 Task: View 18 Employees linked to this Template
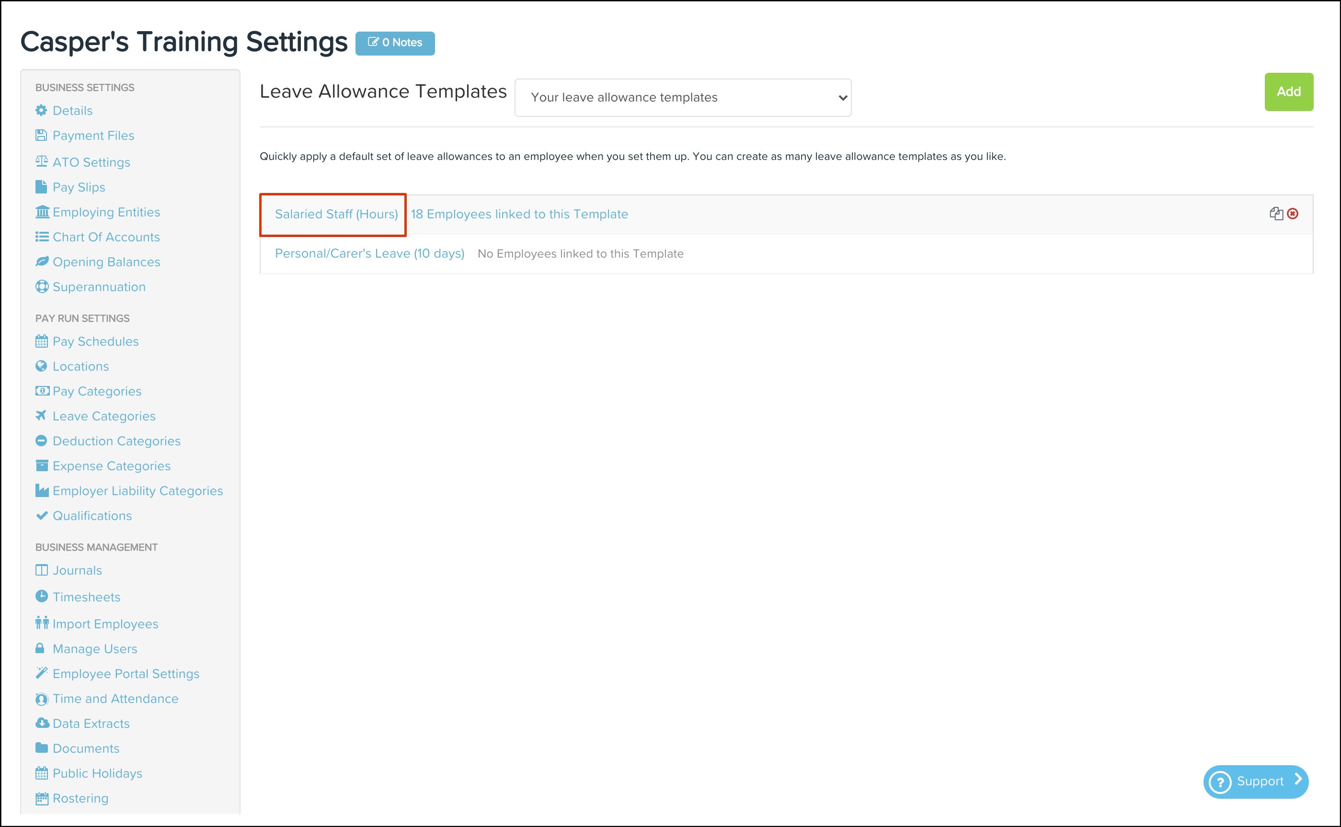pos(519,215)
